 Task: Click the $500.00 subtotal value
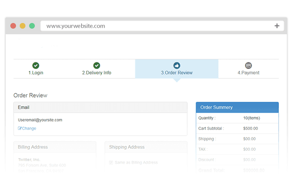click(250, 128)
